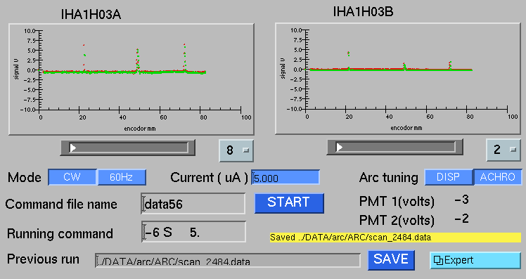Click the IHA1H03A slider track
Viewport: 526px width, 279px height.
click(x=128, y=148)
